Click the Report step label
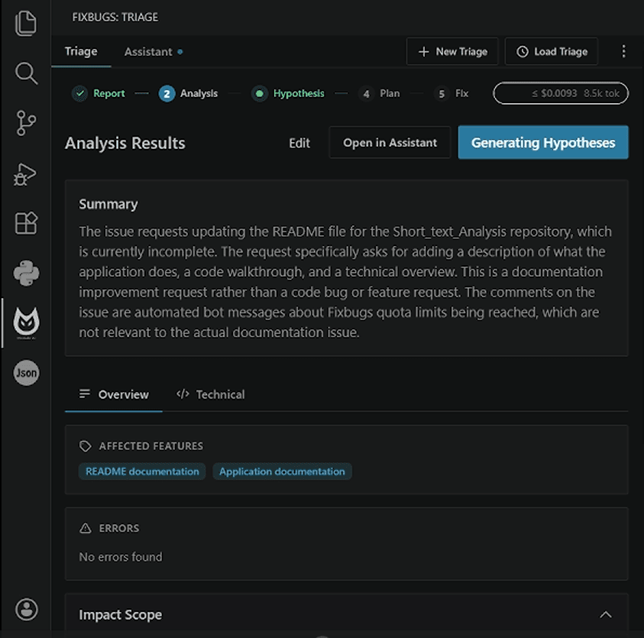This screenshot has height=638, width=644. coord(108,94)
